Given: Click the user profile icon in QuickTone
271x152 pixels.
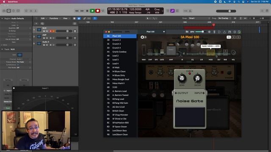Looking at the screenshot, I should [142, 37].
